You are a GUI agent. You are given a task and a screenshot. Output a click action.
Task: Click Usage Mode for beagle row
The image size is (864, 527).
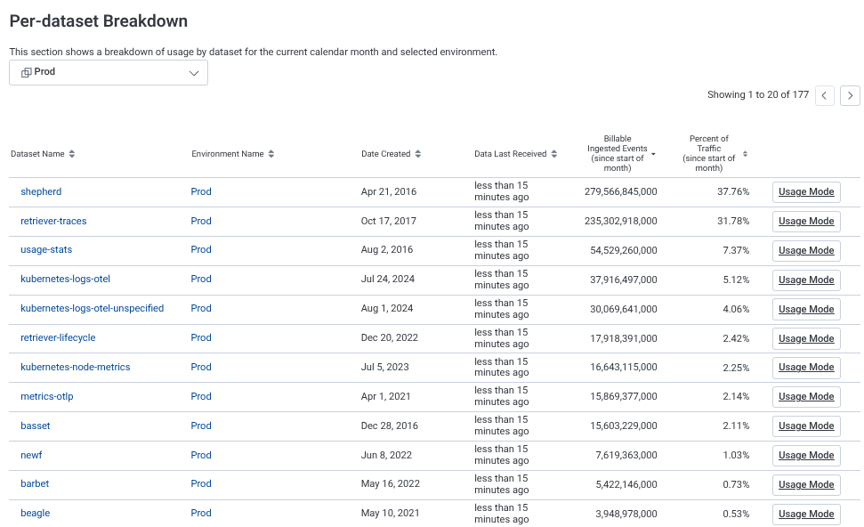click(x=806, y=514)
